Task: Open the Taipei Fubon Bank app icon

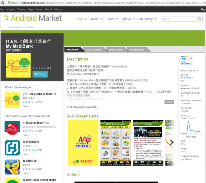Action: tap(13, 148)
